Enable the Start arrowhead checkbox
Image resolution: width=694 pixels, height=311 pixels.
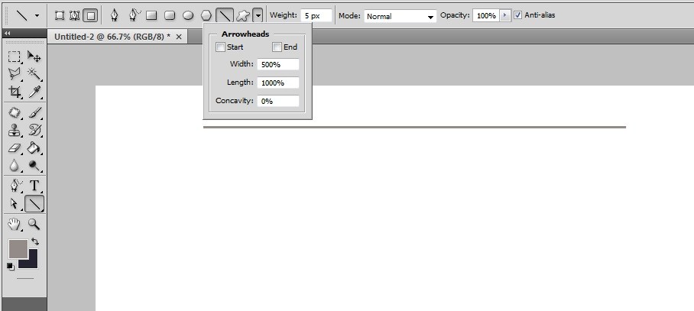(x=220, y=47)
